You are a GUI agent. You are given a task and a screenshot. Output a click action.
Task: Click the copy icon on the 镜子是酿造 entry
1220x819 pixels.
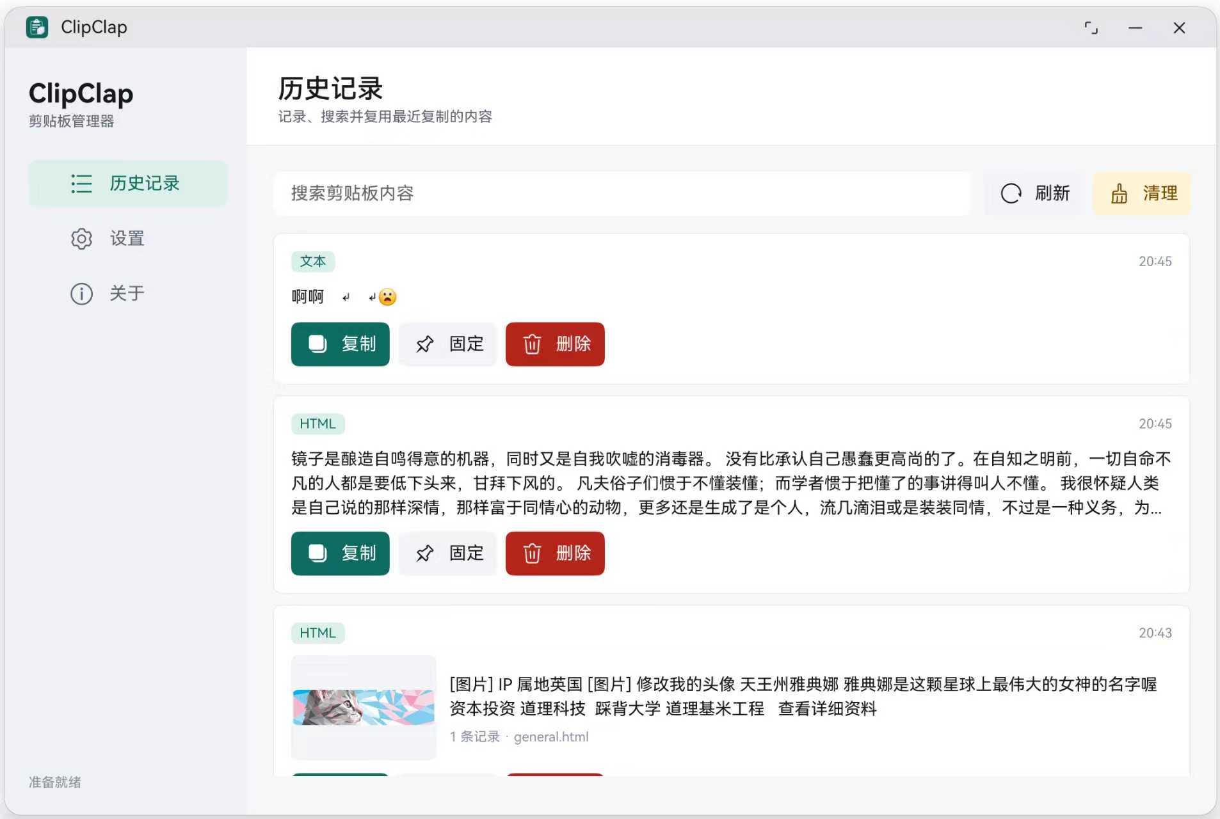[x=317, y=553]
